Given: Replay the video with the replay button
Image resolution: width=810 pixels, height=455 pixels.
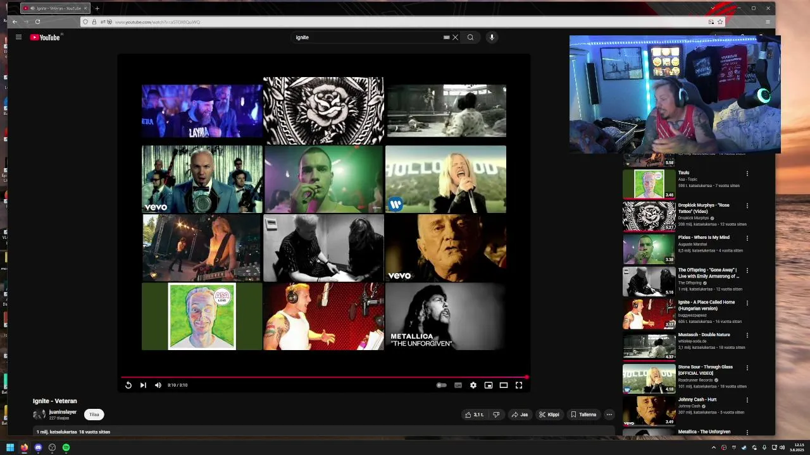Looking at the screenshot, I should pos(128,385).
